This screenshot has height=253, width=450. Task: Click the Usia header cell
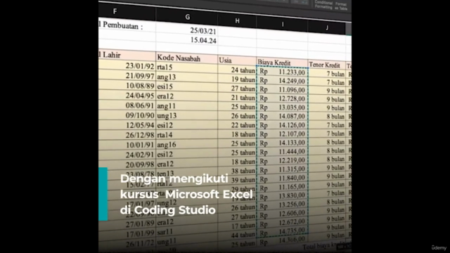coord(237,60)
